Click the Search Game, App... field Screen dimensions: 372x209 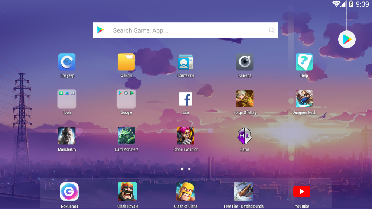(x=186, y=30)
